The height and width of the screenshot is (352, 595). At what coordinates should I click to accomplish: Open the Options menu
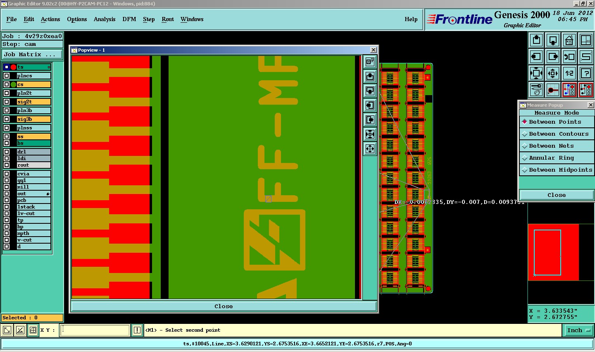point(77,19)
